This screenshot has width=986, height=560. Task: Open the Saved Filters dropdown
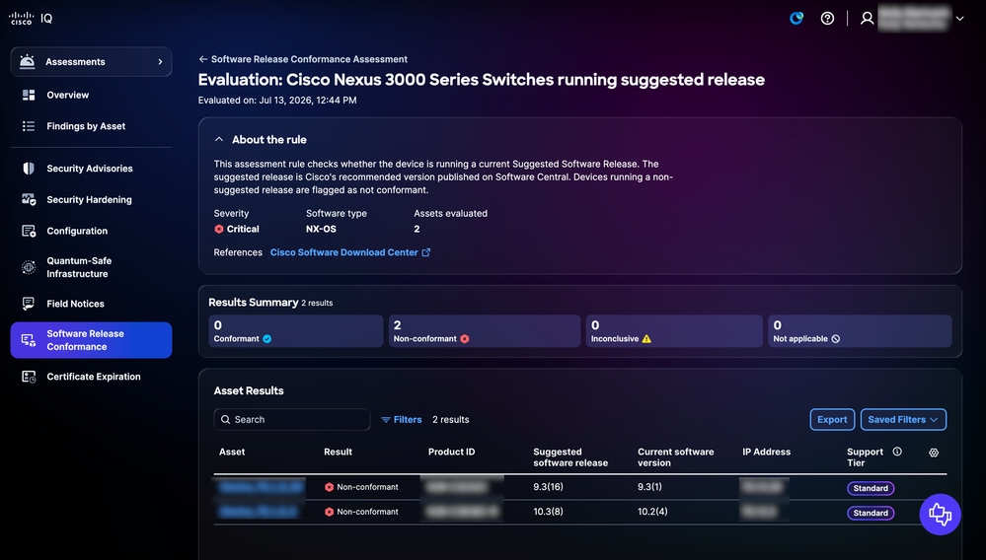click(x=903, y=419)
